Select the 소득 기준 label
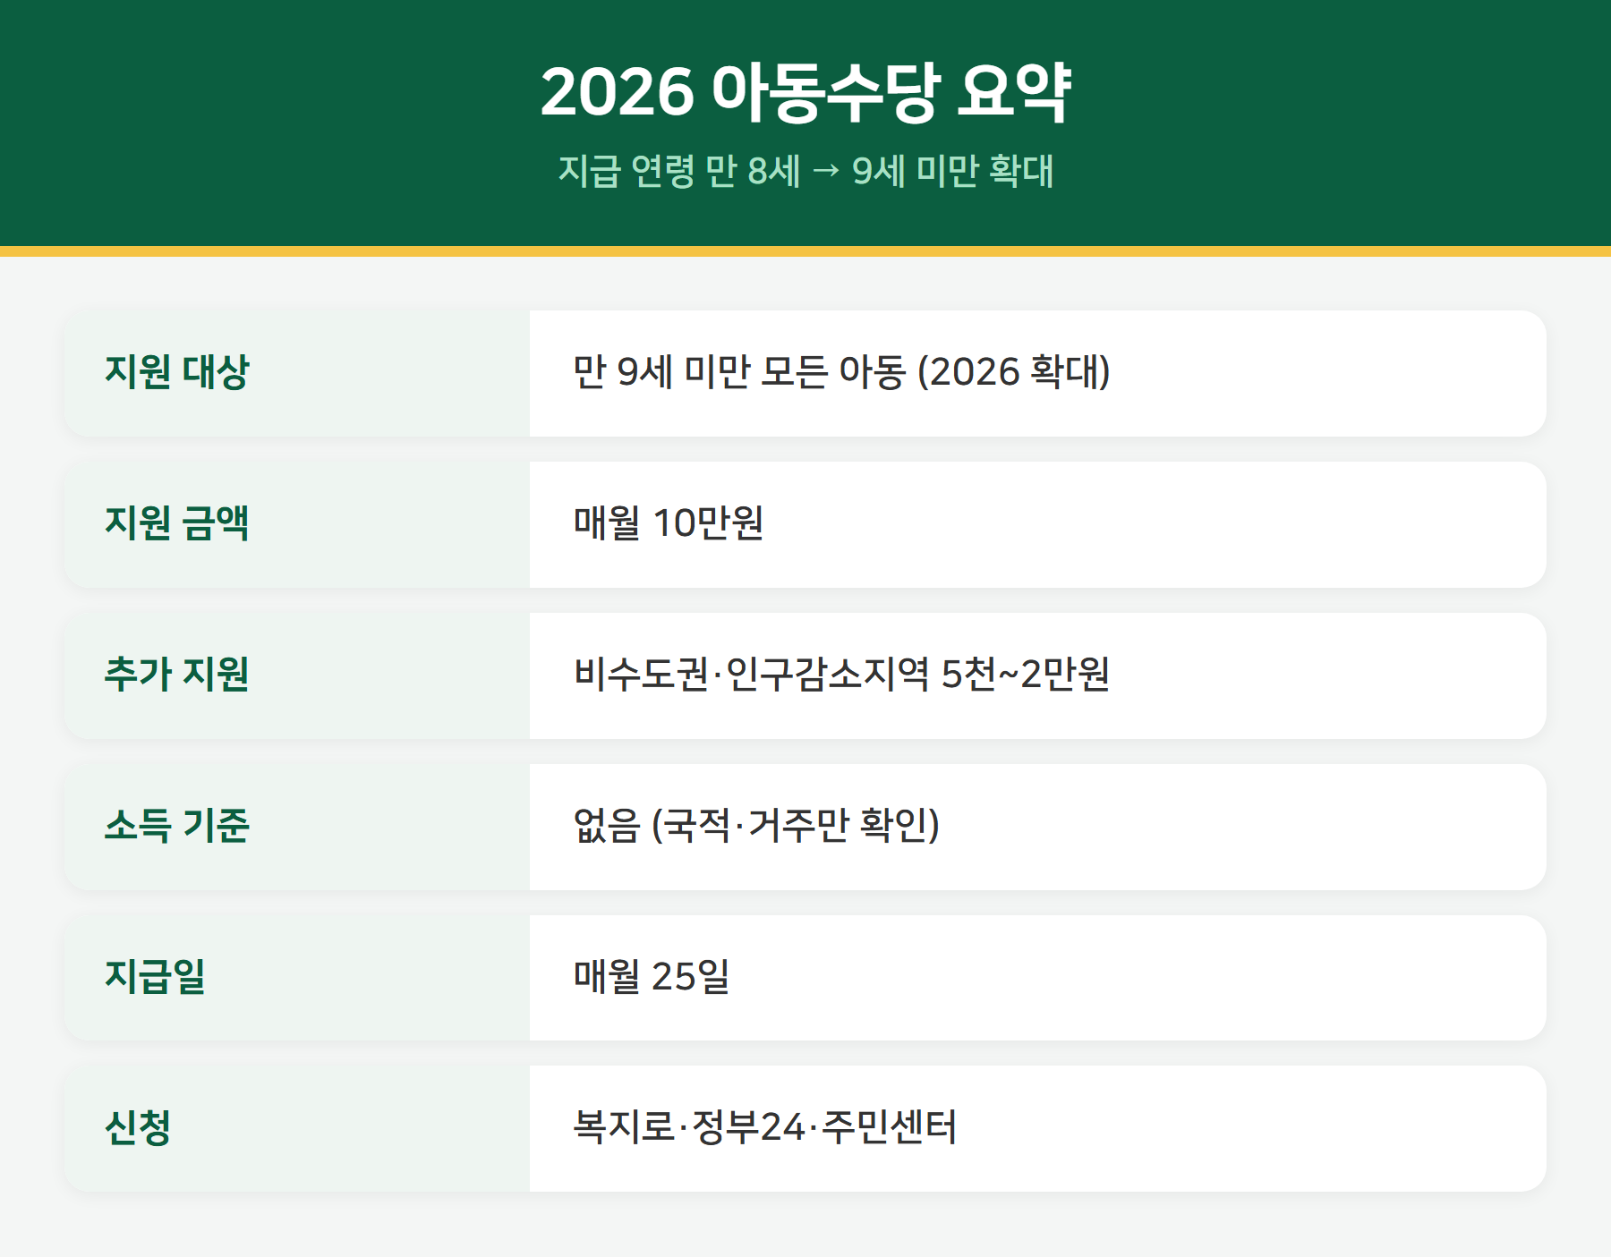1611x1257 pixels. click(177, 826)
